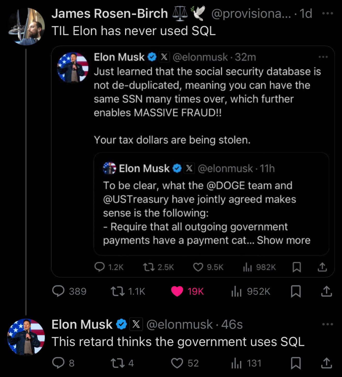This screenshot has height=377, width=342.
Task: View the 131 views analytics icon
Action: pyautogui.click(x=236, y=363)
